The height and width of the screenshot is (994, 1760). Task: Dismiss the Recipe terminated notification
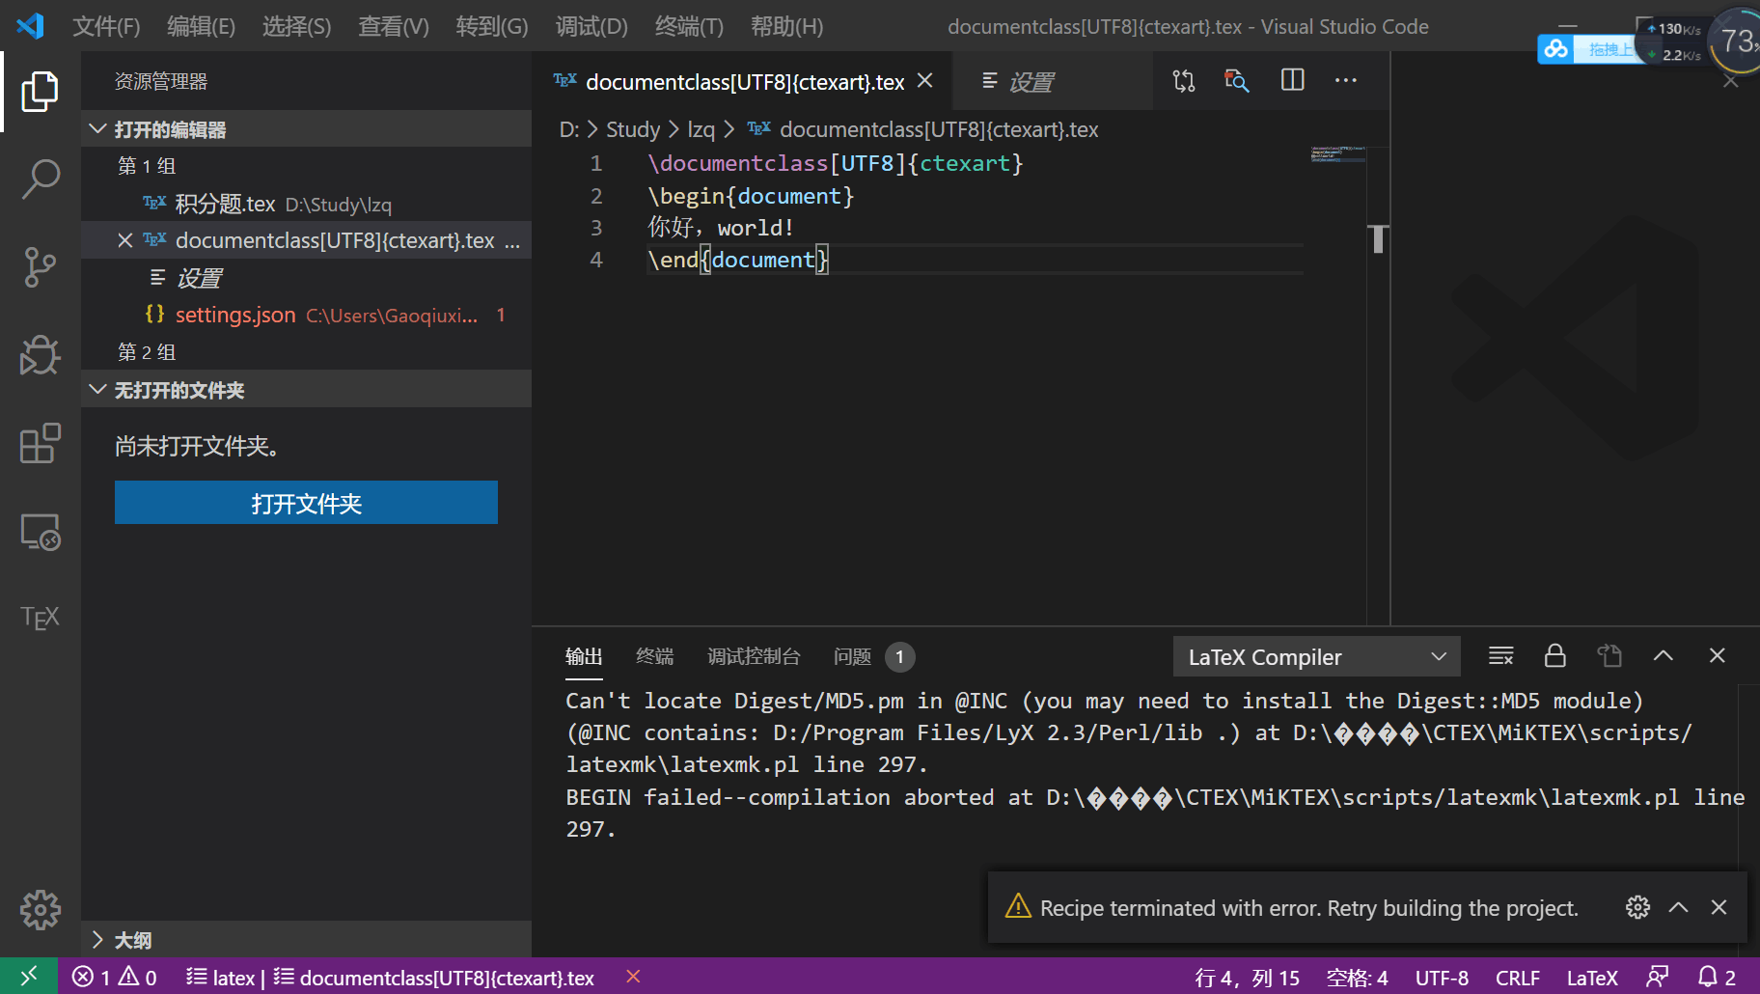tap(1719, 907)
